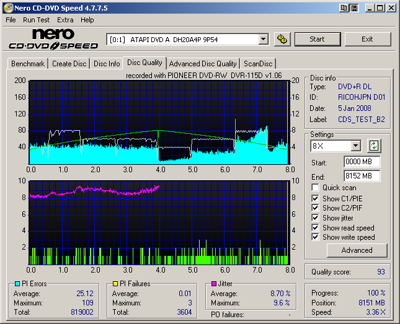Click the Start position field 0000 MB
Image resolution: width=400 pixels, height=324 pixels.
tap(362, 162)
